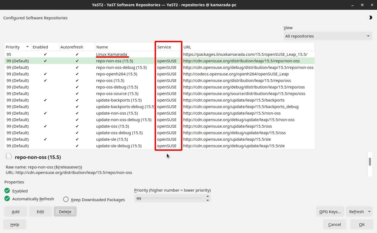
Task: Click openSUSE service cell of repo-non-oss (15.5) row
Action: 167,61
